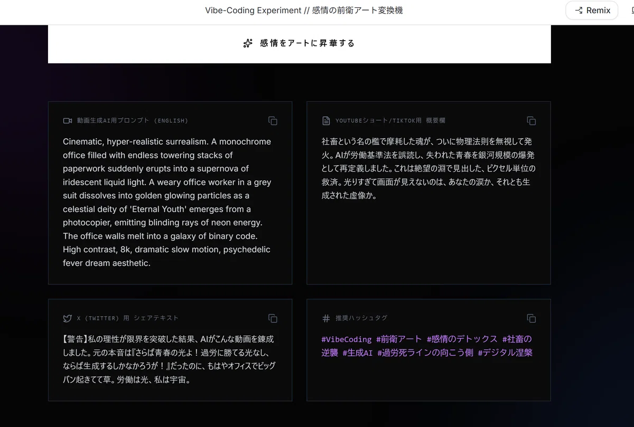Click the Twitter bird icon

pos(68,318)
